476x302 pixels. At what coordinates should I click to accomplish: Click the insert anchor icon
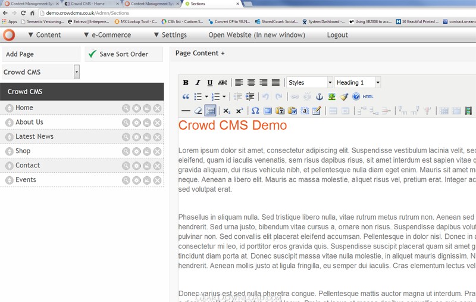[319, 96]
